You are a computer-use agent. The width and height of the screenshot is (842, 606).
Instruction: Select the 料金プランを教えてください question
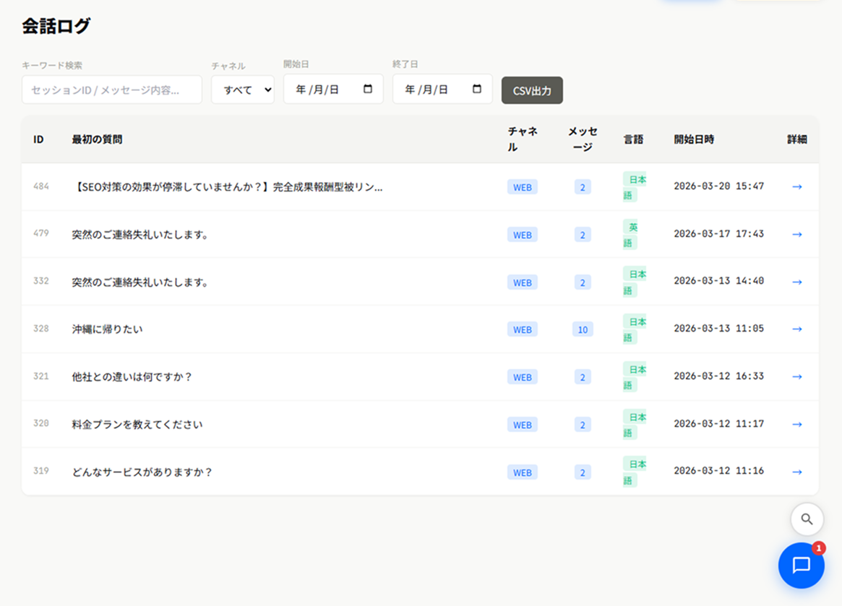137,425
